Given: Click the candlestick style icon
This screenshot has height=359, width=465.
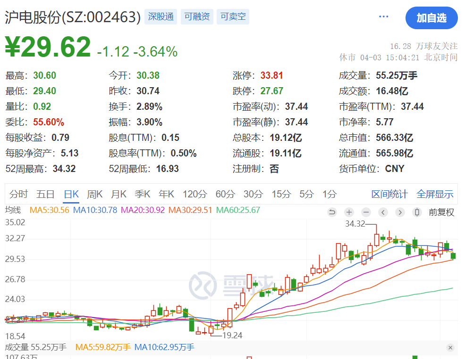Looking at the screenshot, I should (x=417, y=212).
